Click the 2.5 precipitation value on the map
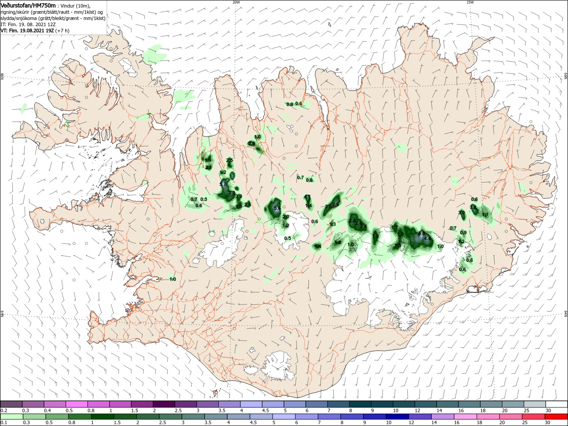Image resolution: width=568 pixels, height=426 pixels. 229,160
